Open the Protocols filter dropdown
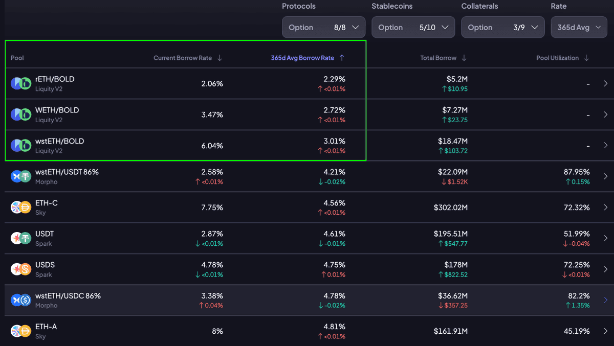The image size is (614, 346). pos(323,27)
